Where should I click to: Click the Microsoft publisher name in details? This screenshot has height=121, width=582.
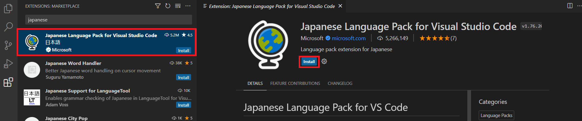tap(312, 38)
